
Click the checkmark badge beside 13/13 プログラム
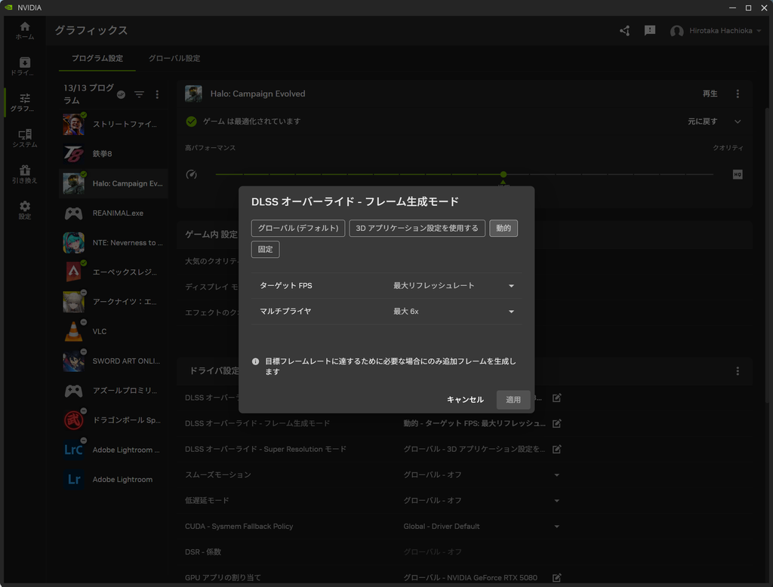121,94
